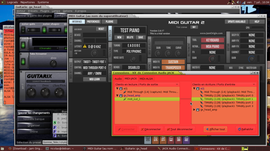The height and width of the screenshot is (151, 270).
Task: Open the Options menu in Guitarix
Action: click(x=67, y=11)
